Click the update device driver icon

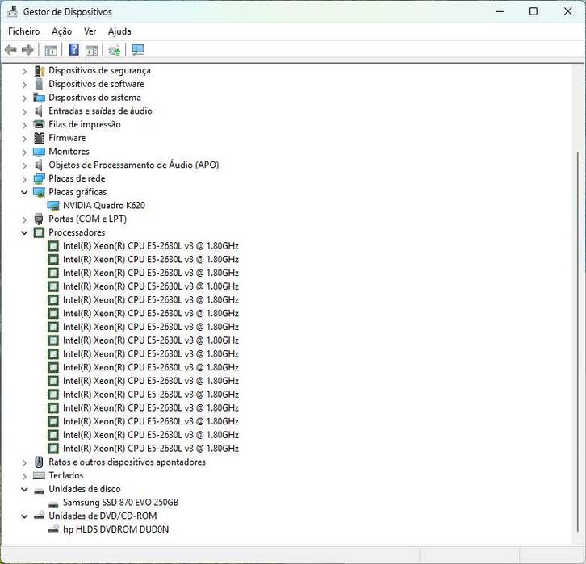[x=115, y=50]
